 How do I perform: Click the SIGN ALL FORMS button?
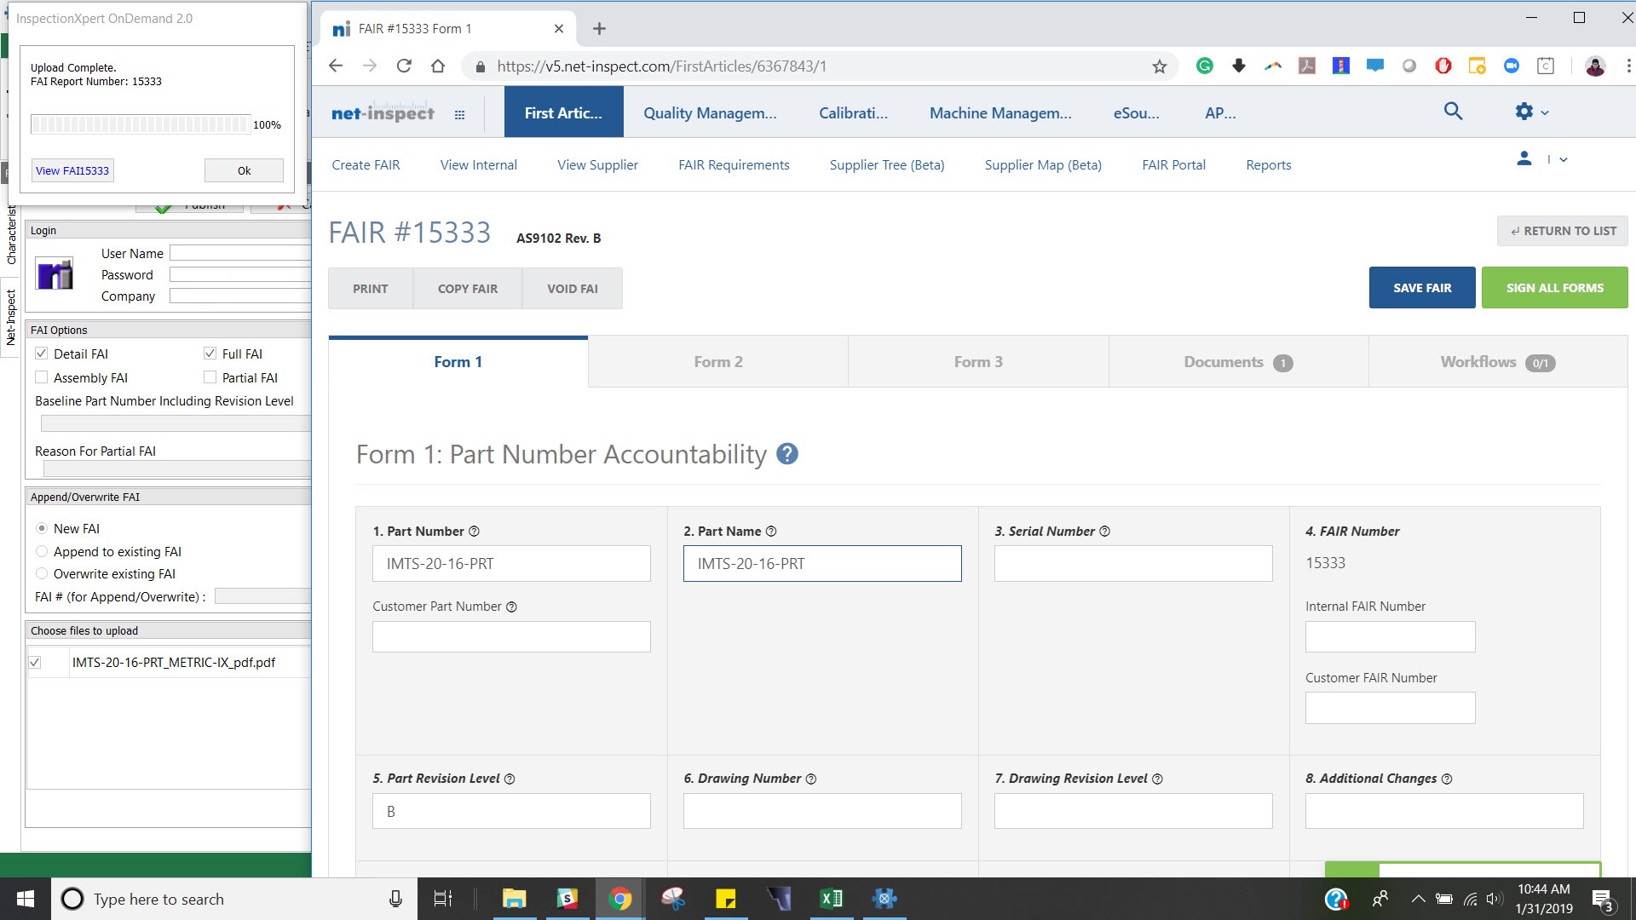point(1553,287)
